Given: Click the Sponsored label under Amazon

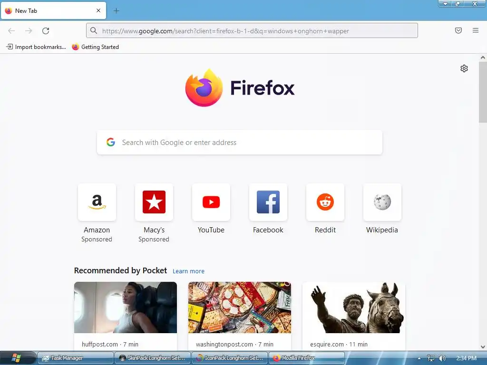Looking at the screenshot, I should (97, 240).
